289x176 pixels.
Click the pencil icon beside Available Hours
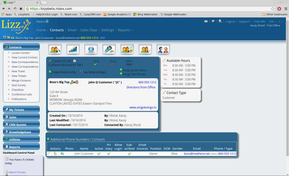[x=164, y=60]
